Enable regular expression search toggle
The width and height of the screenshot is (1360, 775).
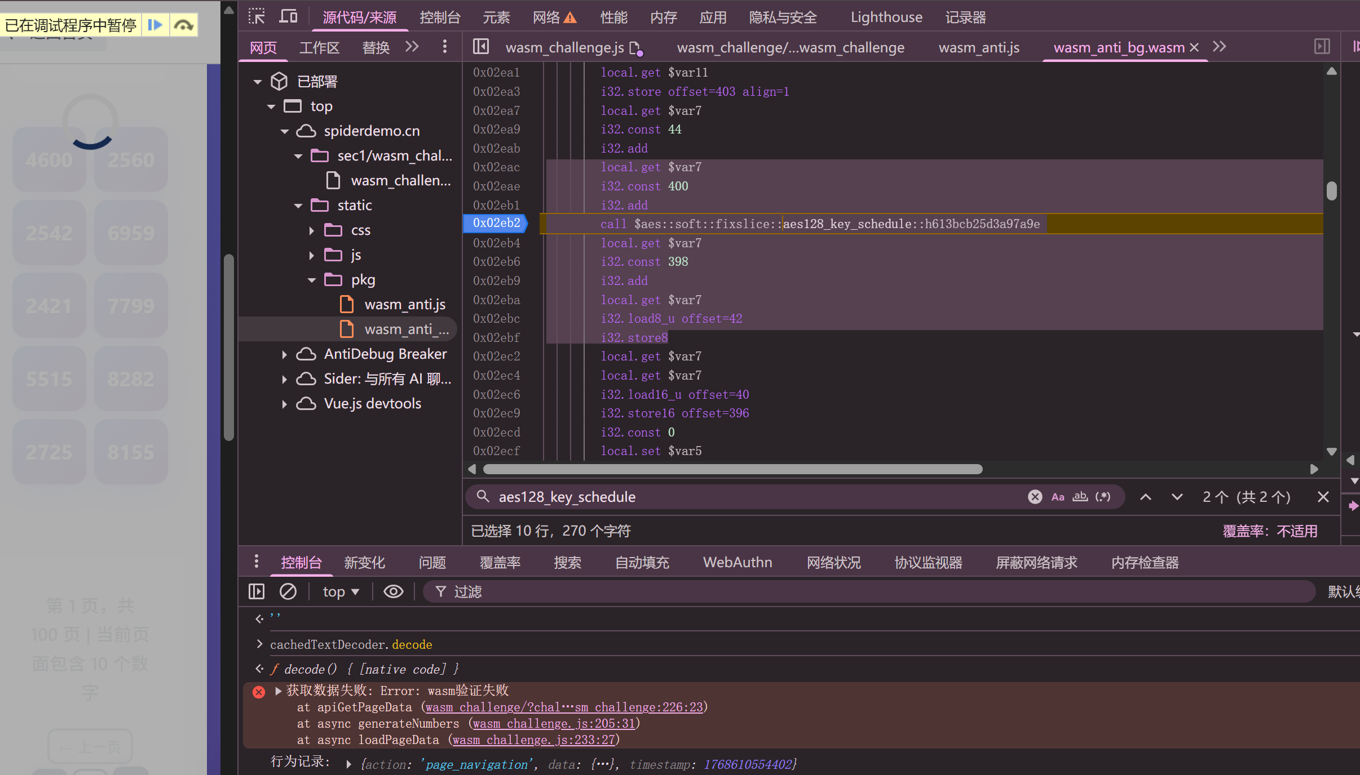(x=1103, y=497)
